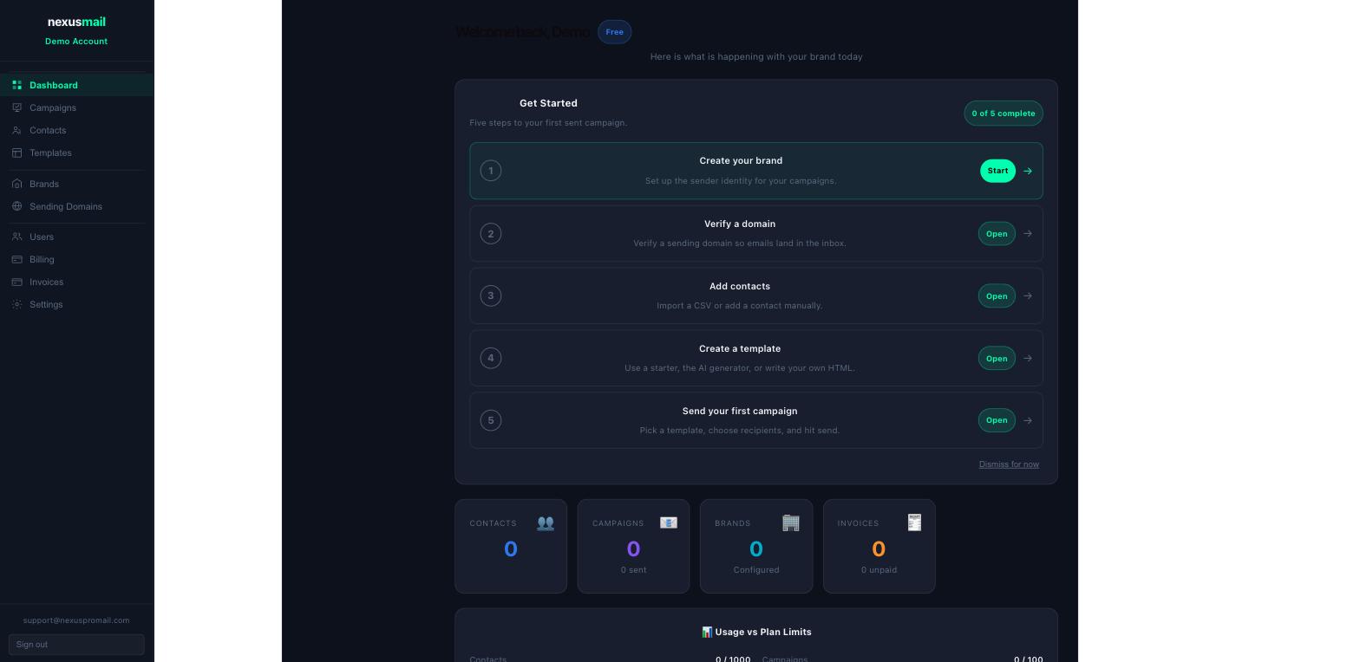Click the arrow next to Start button
This screenshot has width=1360, height=662.
tap(1028, 171)
